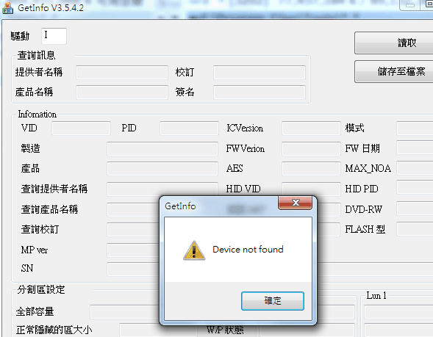
Task: Close the GetInfo error dialog
Action: (296, 203)
